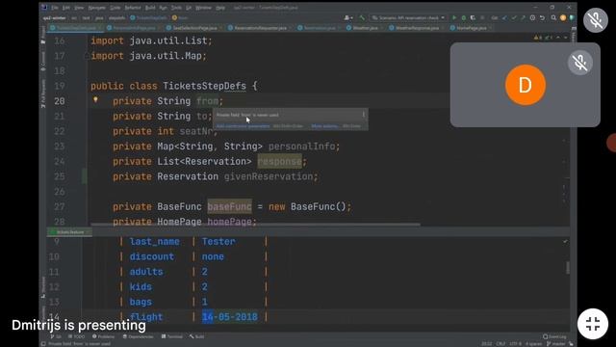Screen dimensions: 616x347
Task: Show Git history clock icon
Action: (532, 17)
